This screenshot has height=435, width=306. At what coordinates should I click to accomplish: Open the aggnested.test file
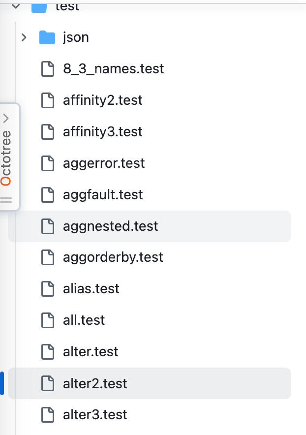coord(110,226)
